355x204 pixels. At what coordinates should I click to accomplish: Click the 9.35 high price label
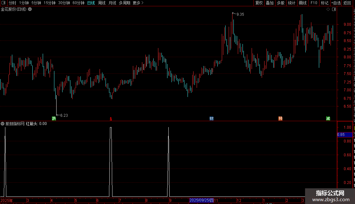[x=240, y=14]
